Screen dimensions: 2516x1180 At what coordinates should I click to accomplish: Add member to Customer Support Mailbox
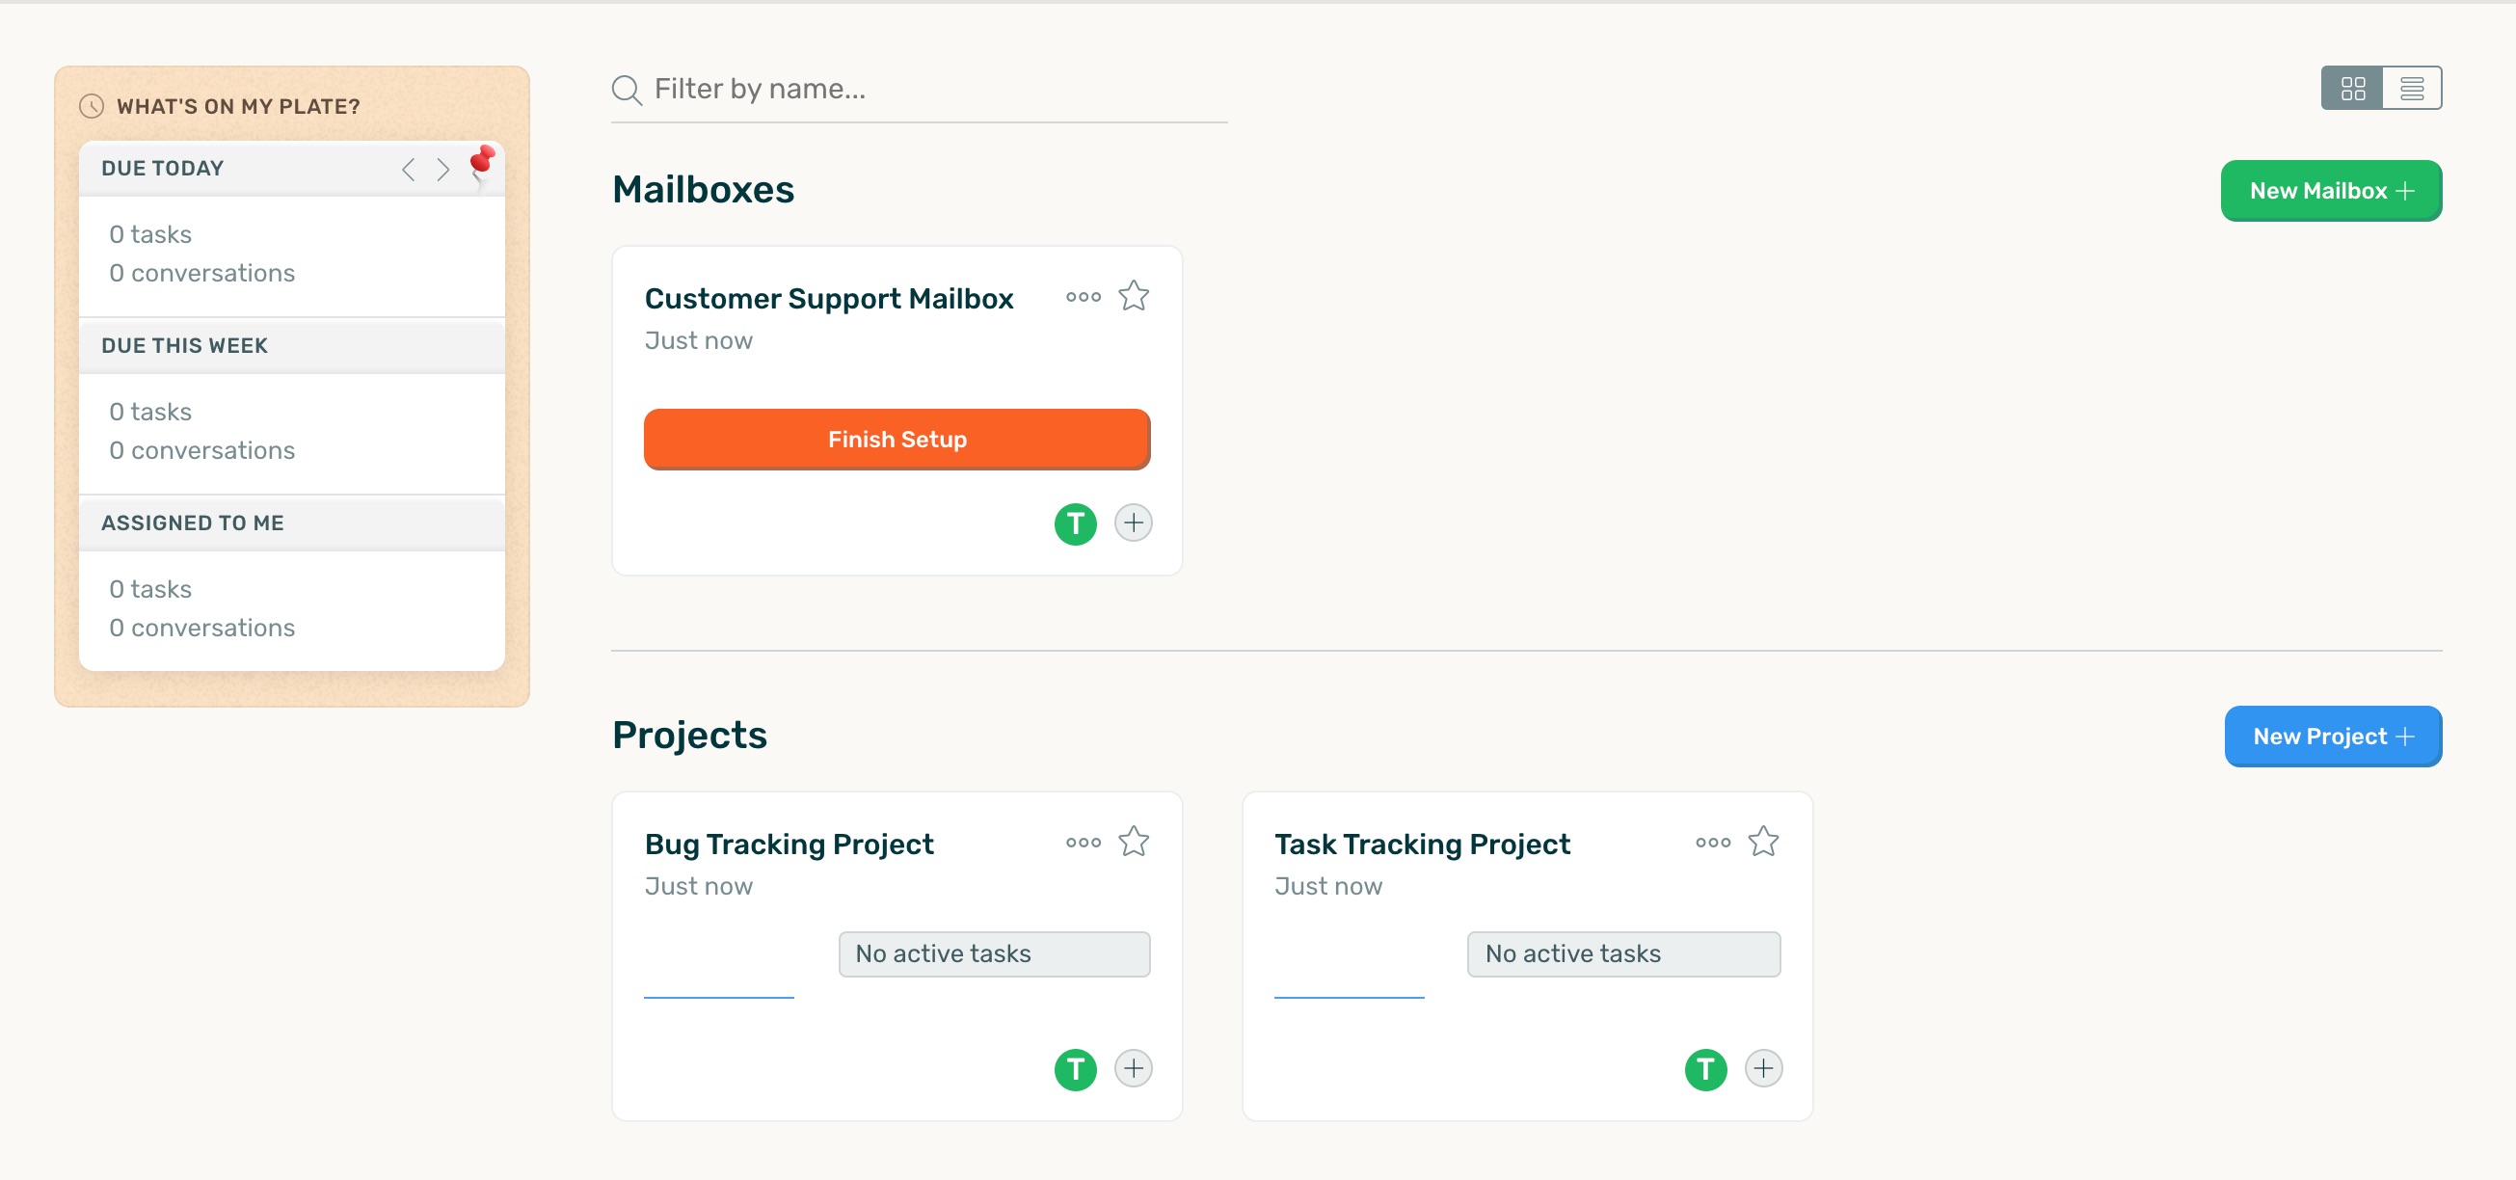pyautogui.click(x=1133, y=523)
